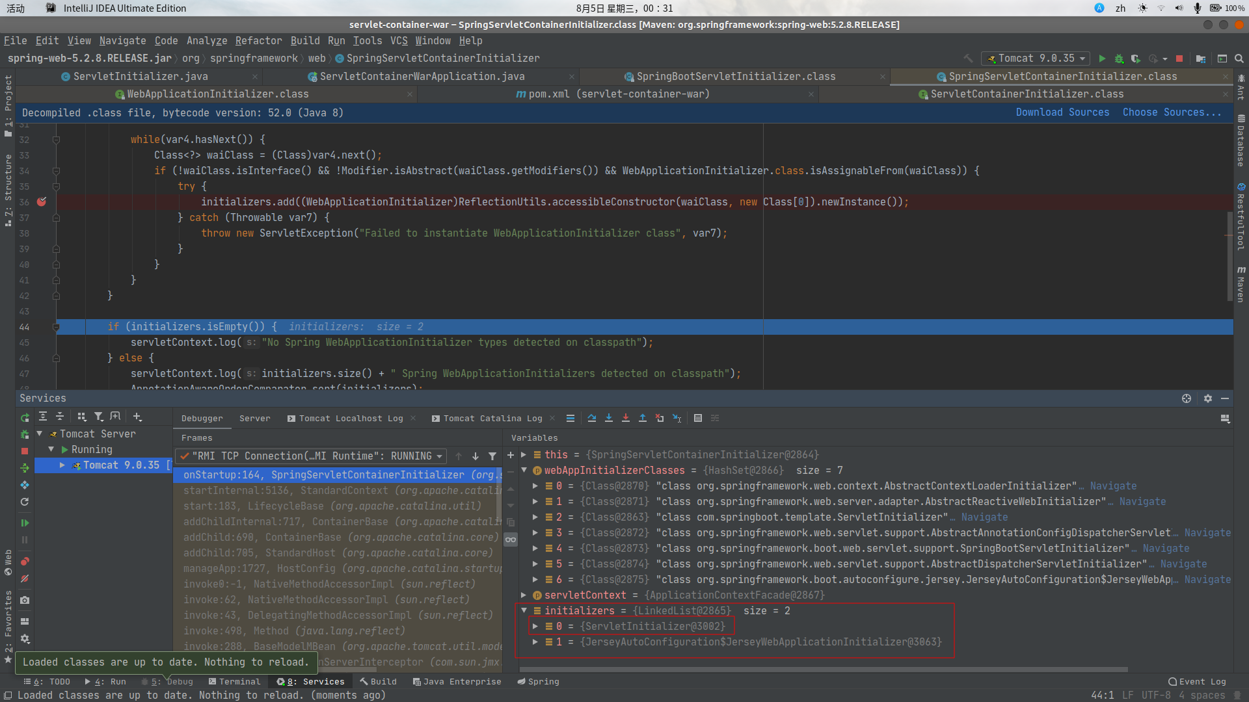The width and height of the screenshot is (1249, 702).
Task: Open Evaluate Expression calculator icon
Action: coord(698,418)
